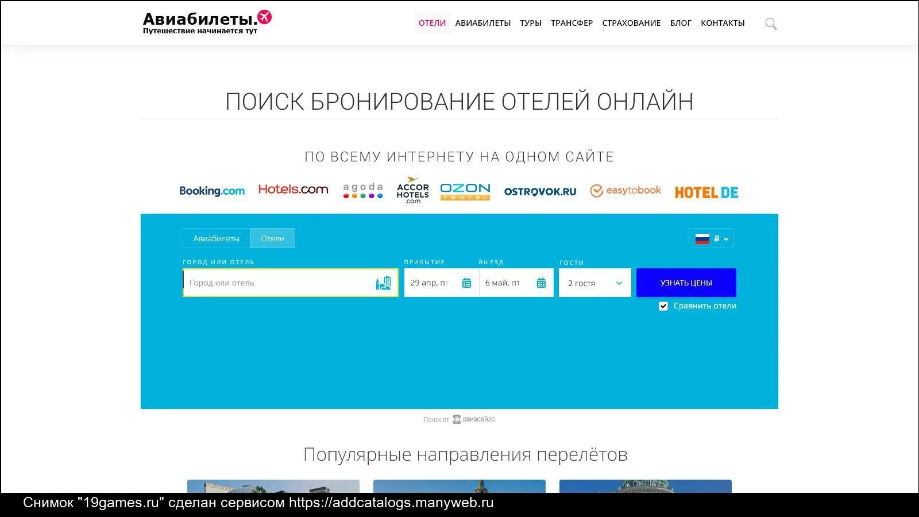Click the Сравнить отели label
This screenshot has height=517, width=919.
705,306
